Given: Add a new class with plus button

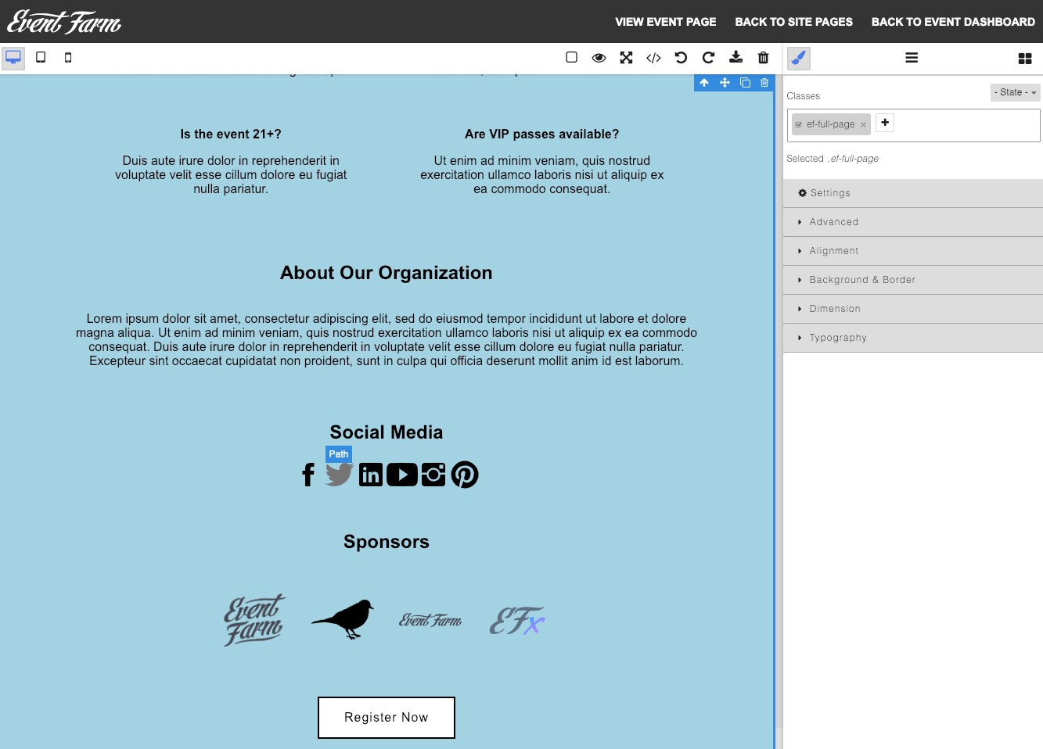Looking at the screenshot, I should [x=885, y=123].
